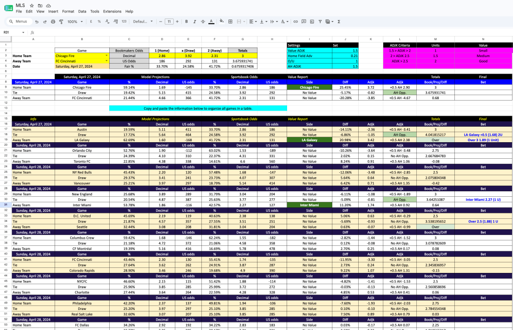
Task: Open the font family dropdown
Action: point(143,22)
